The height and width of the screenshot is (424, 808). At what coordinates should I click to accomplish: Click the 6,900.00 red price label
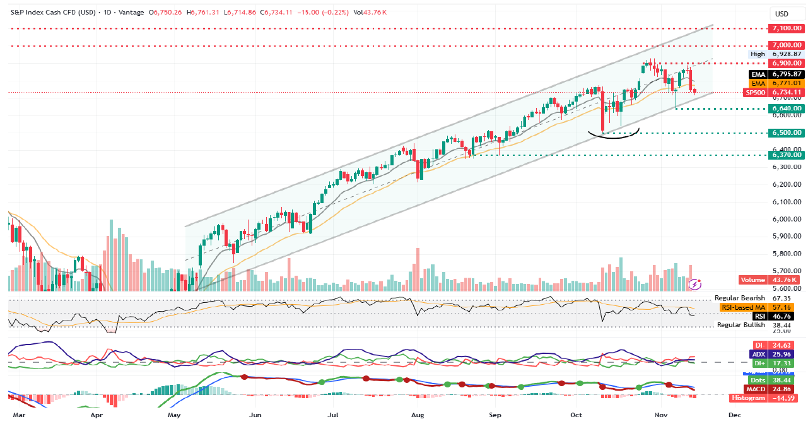click(786, 63)
